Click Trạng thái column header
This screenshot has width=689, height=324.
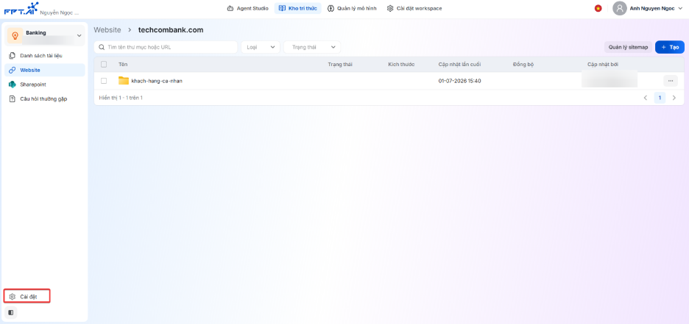click(340, 65)
